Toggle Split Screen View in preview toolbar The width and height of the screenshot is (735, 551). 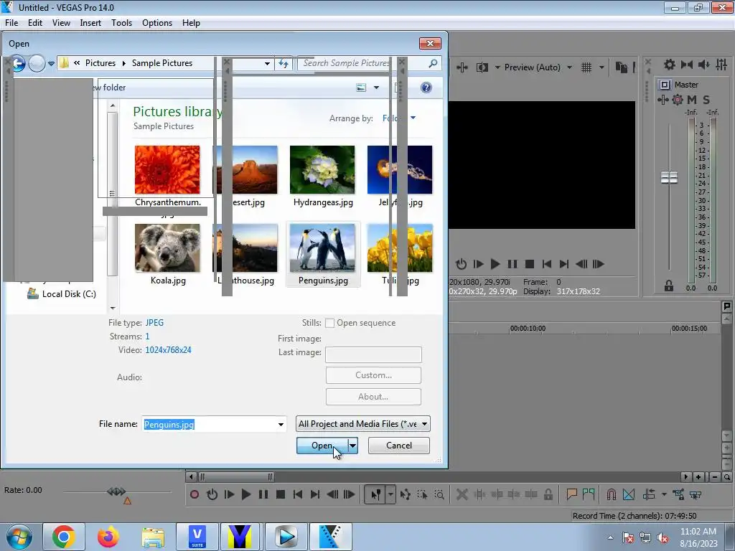click(482, 67)
